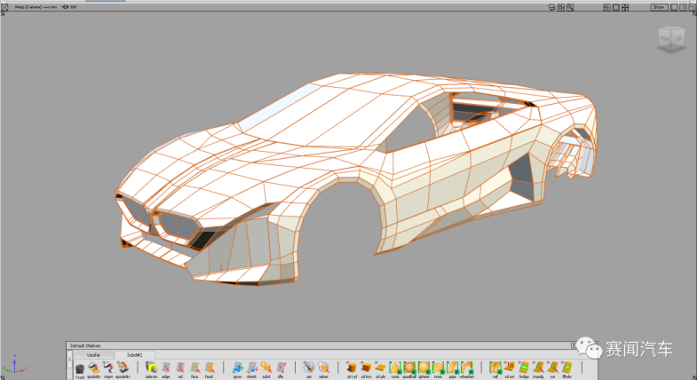Click the Show button in viewport header

(658, 7)
